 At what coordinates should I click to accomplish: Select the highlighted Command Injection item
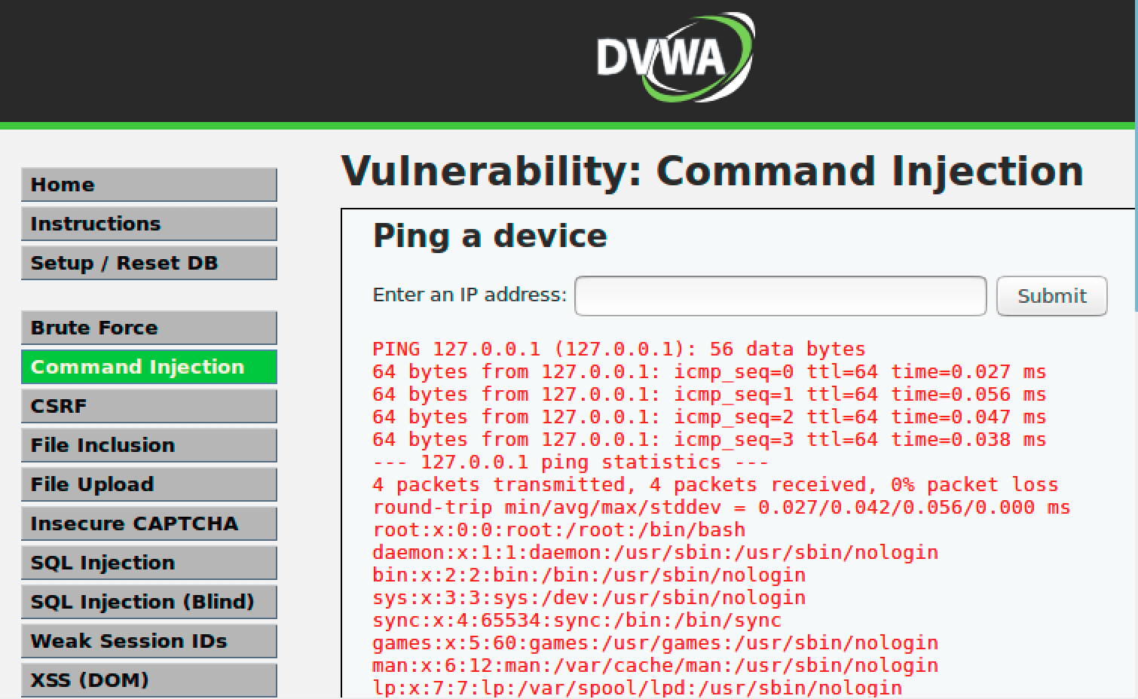pos(149,367)
